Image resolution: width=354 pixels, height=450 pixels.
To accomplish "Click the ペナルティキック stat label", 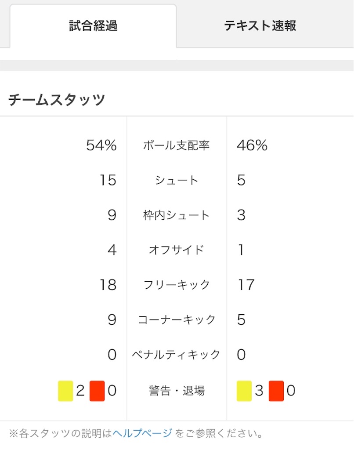I will tap(176, 355).
